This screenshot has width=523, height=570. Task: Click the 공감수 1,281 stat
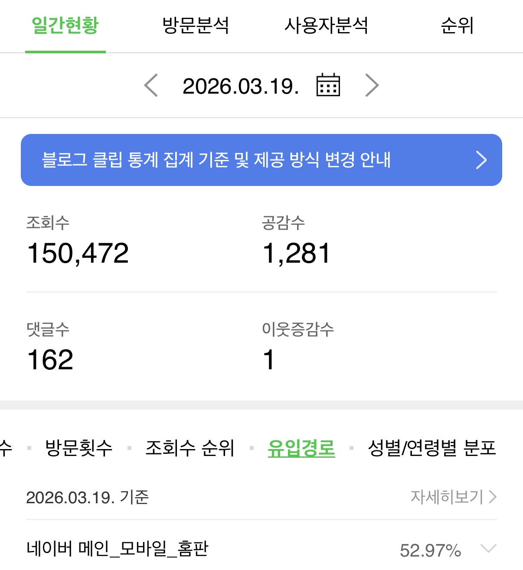pyautogui.click(x=297, y=241)
